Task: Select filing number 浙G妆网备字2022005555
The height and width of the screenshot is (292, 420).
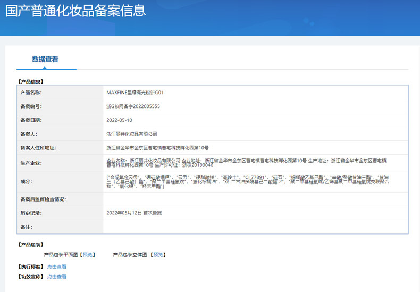Action: (x=133, y=106)
